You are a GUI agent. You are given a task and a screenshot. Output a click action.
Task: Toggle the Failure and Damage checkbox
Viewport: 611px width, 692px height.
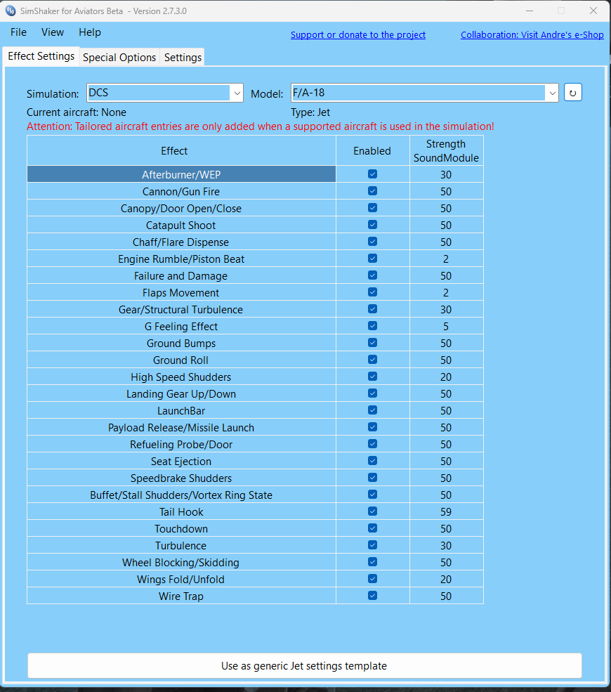click(x=372, y=275)
